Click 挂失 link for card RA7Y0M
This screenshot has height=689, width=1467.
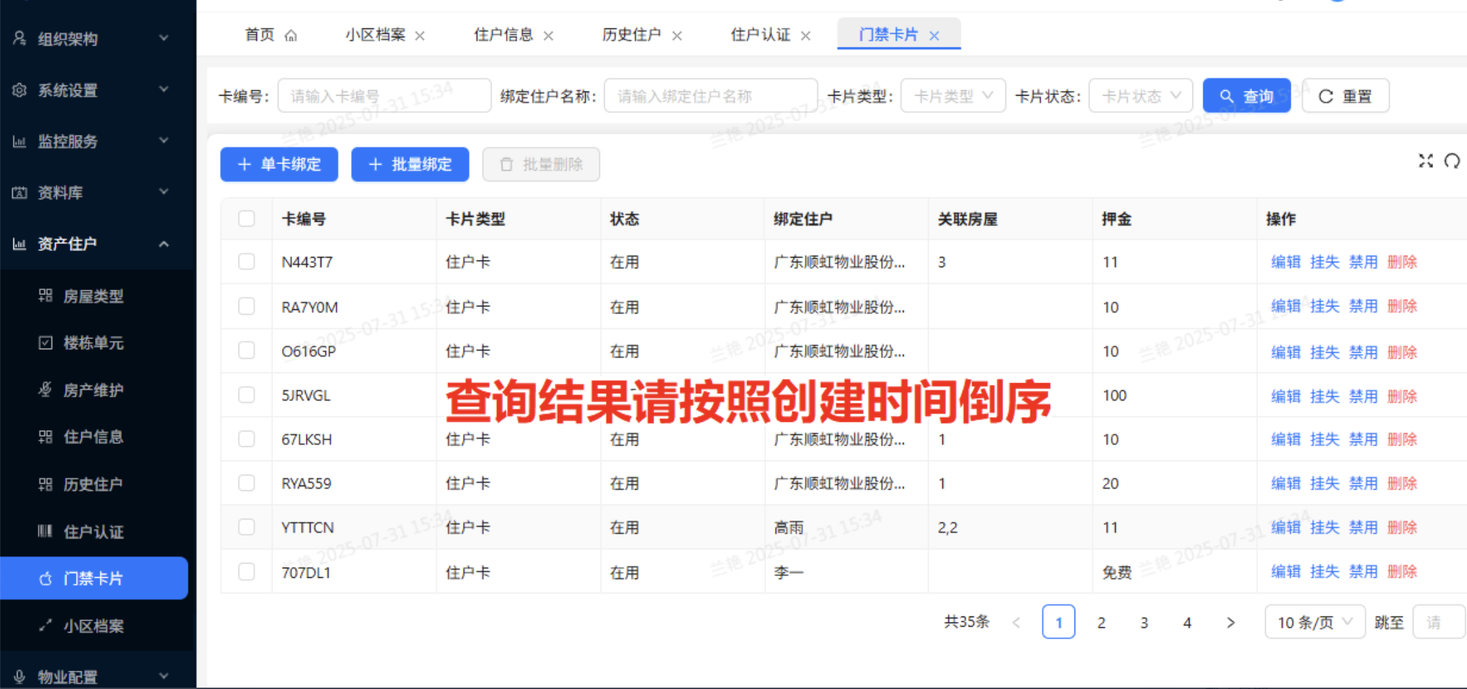click(x=1324, y=307)
